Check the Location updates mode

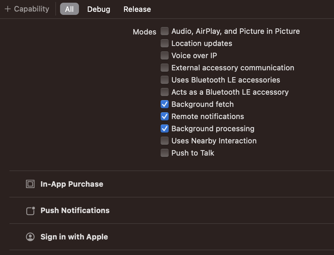point(165,43)
